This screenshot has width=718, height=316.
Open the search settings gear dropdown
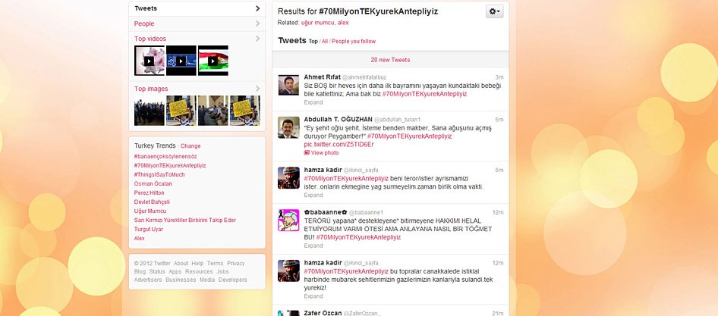coord(494,12)
